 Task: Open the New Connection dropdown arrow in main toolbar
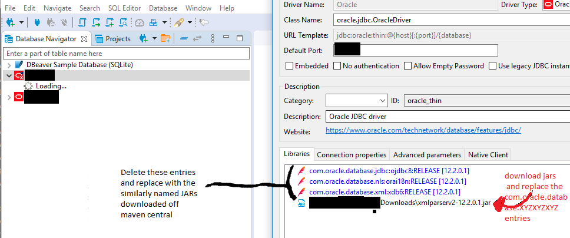(21, 22)
